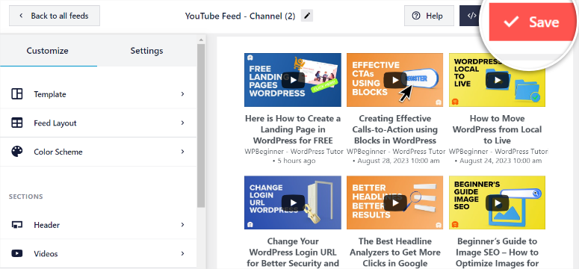This screenshot has height=269, width=579.
Task: Click the Color Scheme palette icon
Action: click(17, 152)
